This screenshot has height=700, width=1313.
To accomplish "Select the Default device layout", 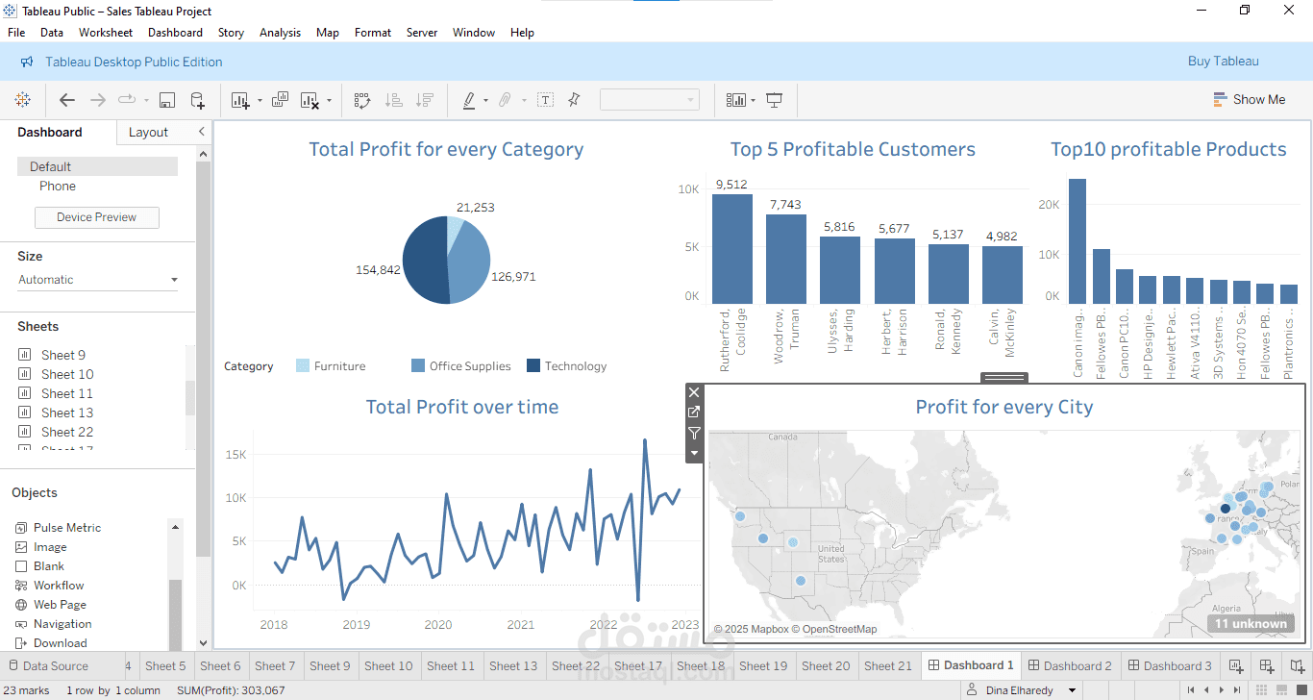I will tap(97, 166).
